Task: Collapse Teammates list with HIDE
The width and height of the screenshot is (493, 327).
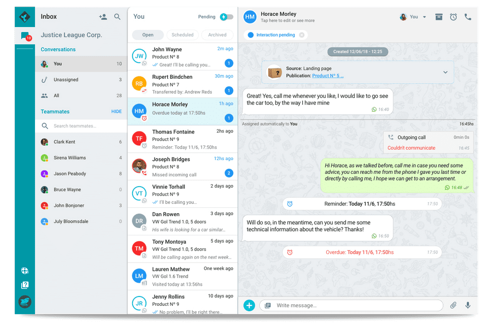Action: 116,111
